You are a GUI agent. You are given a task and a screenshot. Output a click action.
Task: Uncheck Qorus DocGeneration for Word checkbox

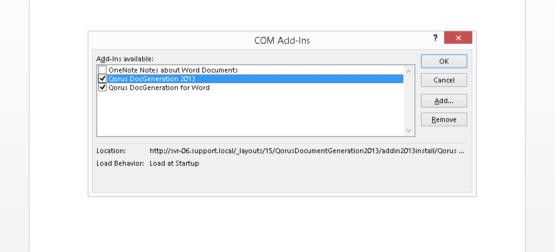pos(102,88)
